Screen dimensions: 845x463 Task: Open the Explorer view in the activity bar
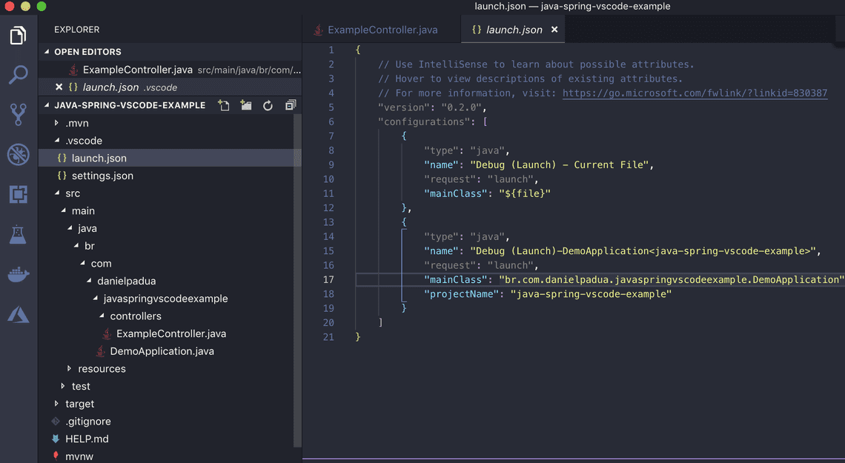pyautogui.click(x=18, y=34)
